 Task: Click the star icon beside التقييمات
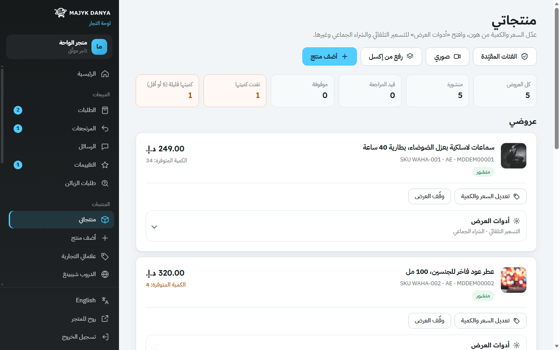[105, 165]
